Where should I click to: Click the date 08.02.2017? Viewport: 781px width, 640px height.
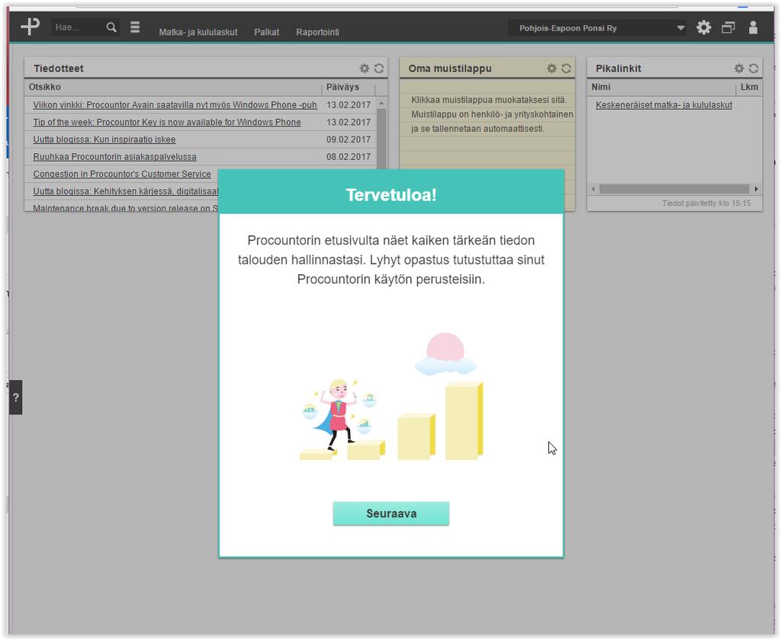tap(349, 157)
